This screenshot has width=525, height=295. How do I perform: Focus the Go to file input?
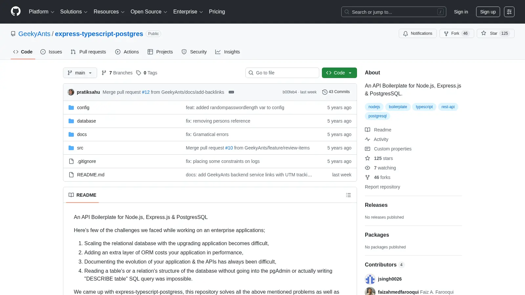282,73
